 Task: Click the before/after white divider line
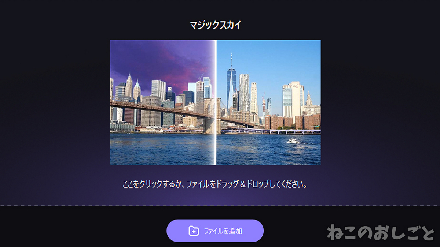216,102
